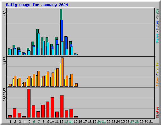The image size is (161, 125).
Task: Click the 1137 axis value
Action: pos(5,60)
